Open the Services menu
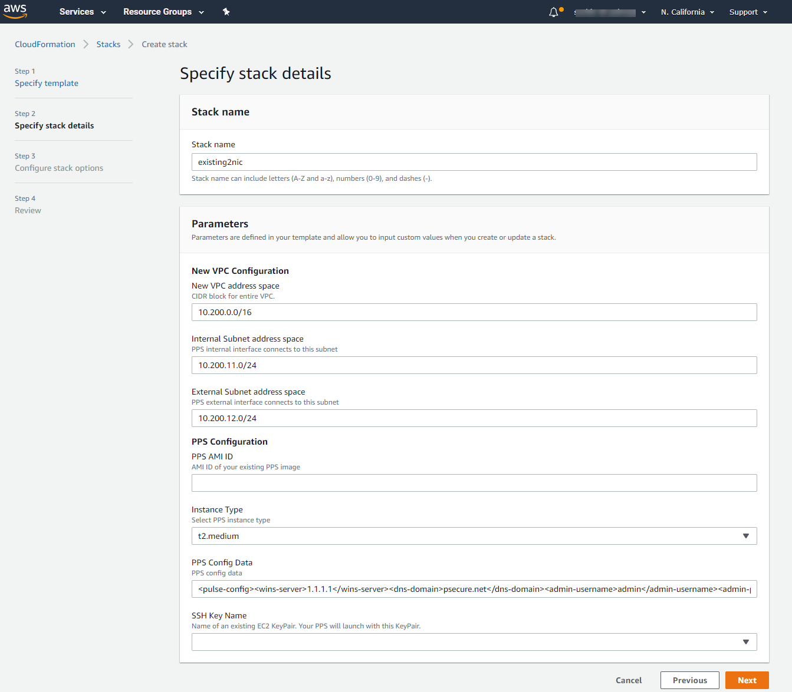Viewport: 792px width, 692px height. [x=81, y=12]
